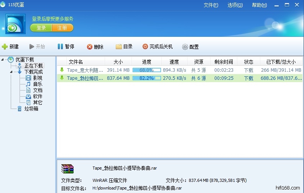Sort list by 速度 column header
Screen dimensions: 304x193
point(174,62)
